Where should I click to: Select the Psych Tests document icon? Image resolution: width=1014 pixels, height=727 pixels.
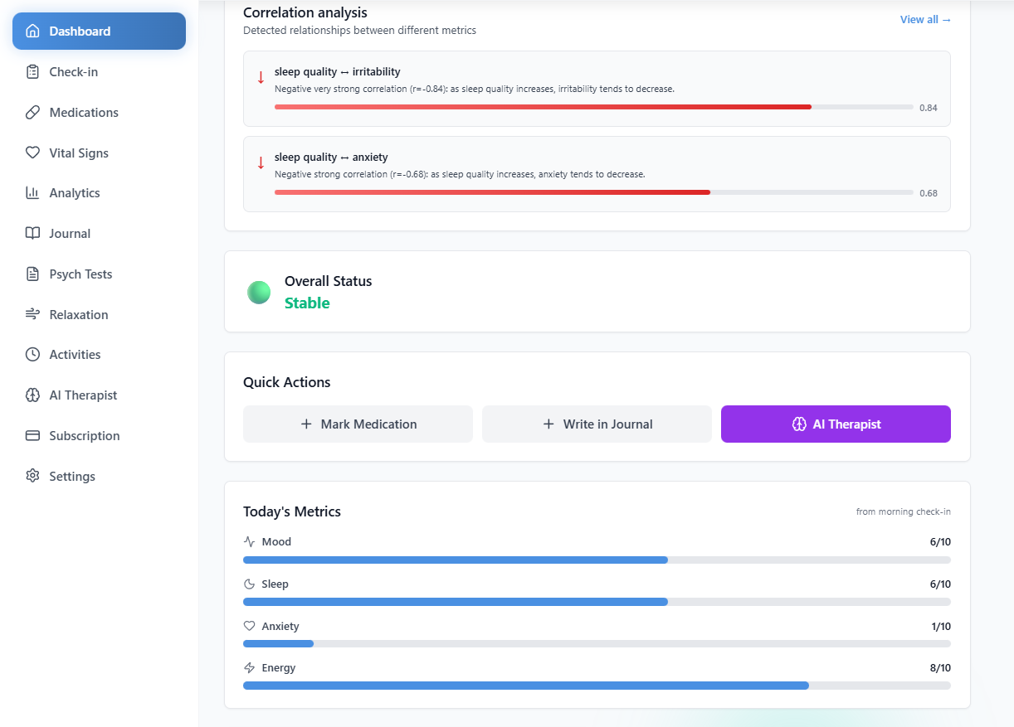[x=32, y=274]
